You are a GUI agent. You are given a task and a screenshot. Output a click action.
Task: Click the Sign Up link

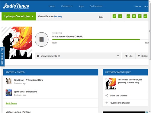click(x=138, y=6)
